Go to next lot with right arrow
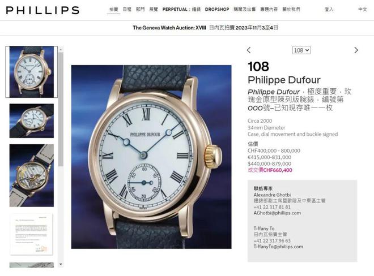374x276 pixels. point(356,50)
